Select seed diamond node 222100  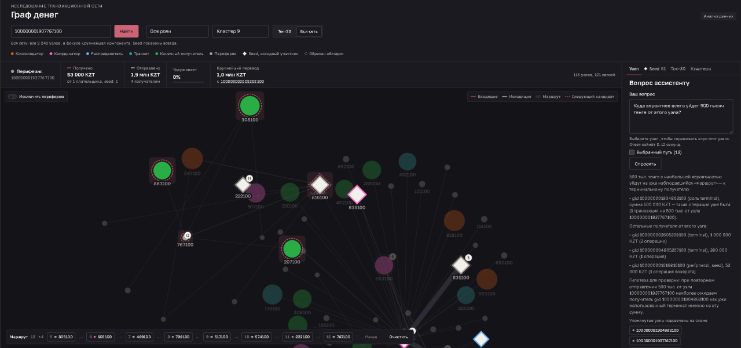coord(243,185)
